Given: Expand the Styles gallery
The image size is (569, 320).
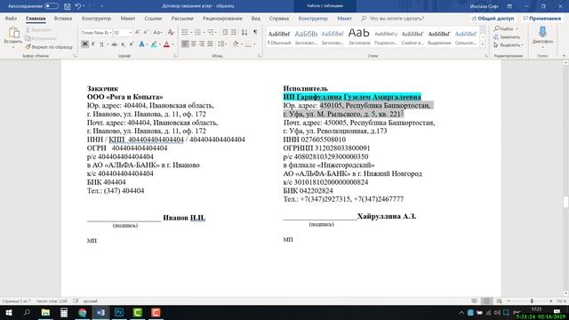Looking at the screenshot, I should pos(482,44).
